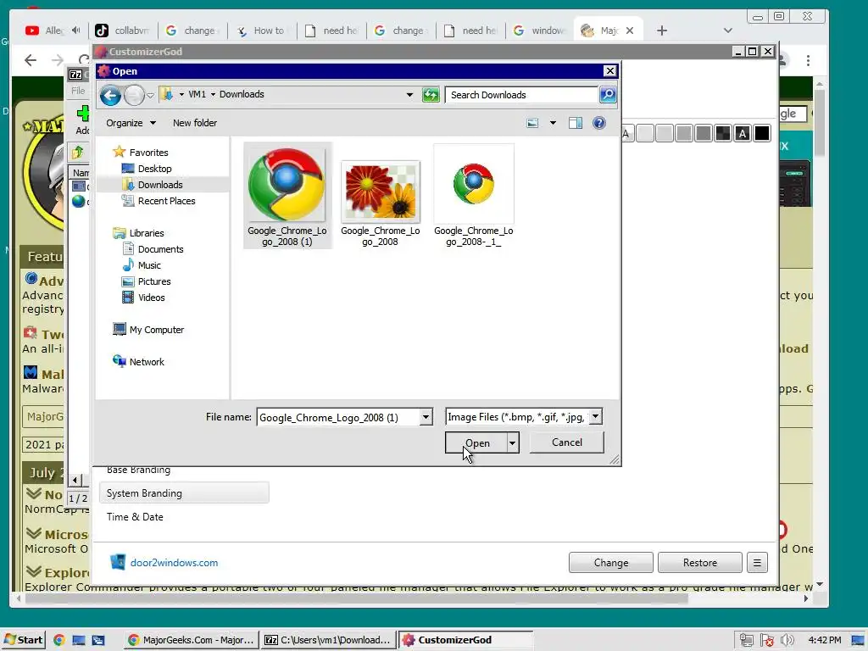Viewport: 868px width, 651px height.
Task: Switch to 7-Zip Downloads taskbar button
Action: click(x=328, y=640)
